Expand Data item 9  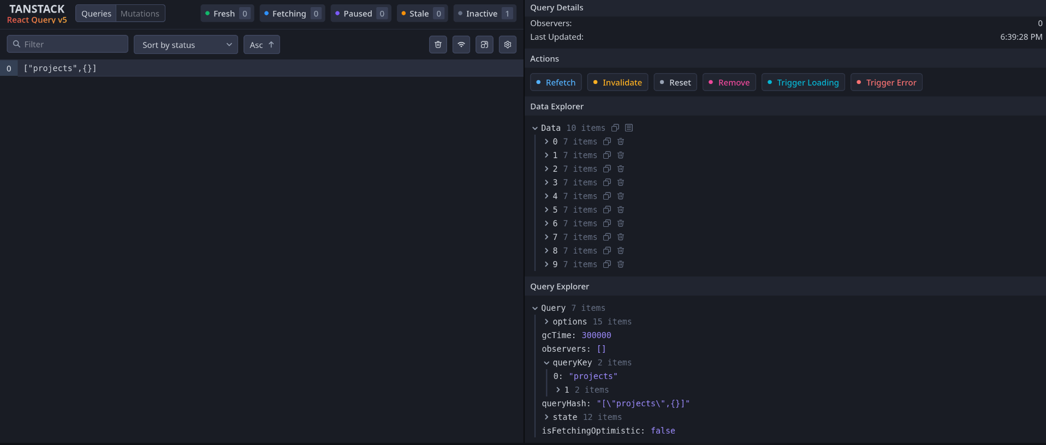pyautogui.click(x=546, y=264)
